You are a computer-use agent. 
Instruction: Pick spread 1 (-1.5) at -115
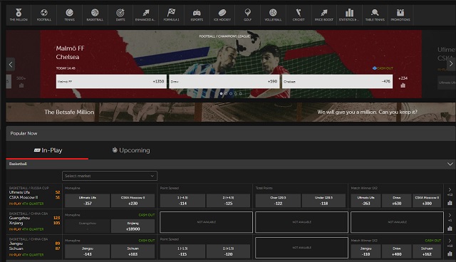point(182,251)
